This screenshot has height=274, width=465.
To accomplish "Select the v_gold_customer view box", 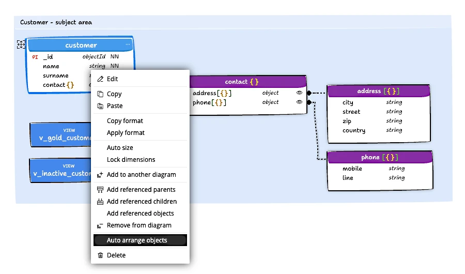I will pos(60,135).
